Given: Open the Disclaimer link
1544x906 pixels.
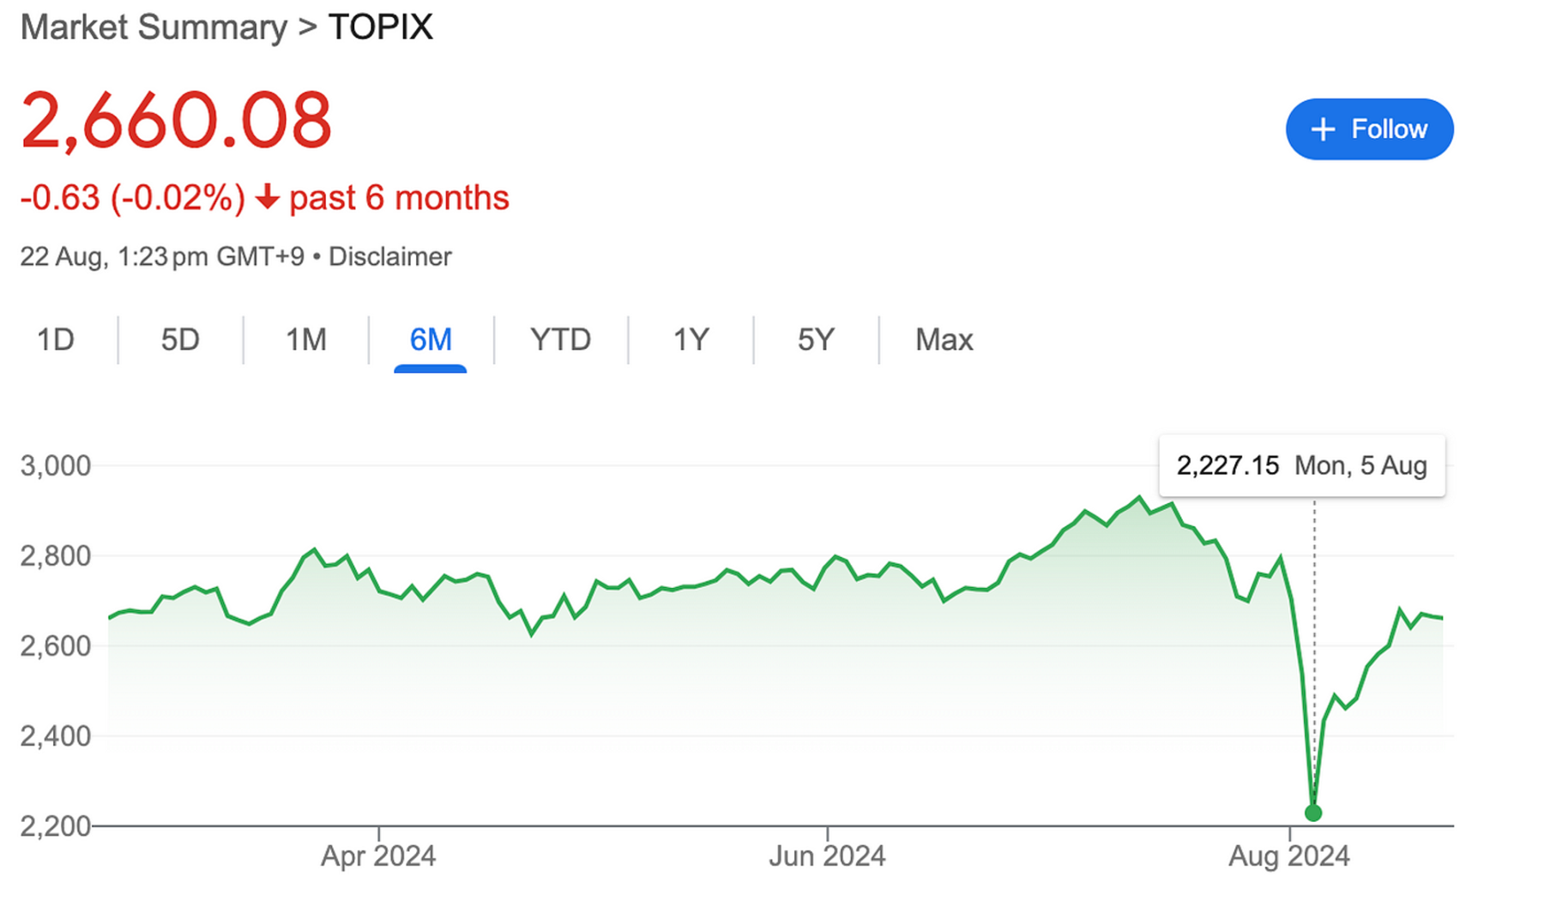Looking at the screenshot, I should pos(390,256).
